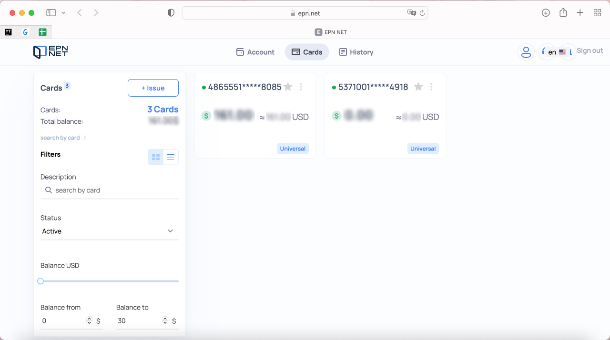The height and width of the screenshot is (340, 610).
Task: Open three-dot menu on card ending 8085
Action: click(x=301, y=87)
